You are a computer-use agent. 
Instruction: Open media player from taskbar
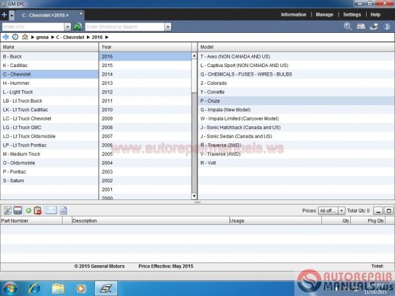[81, 289]
